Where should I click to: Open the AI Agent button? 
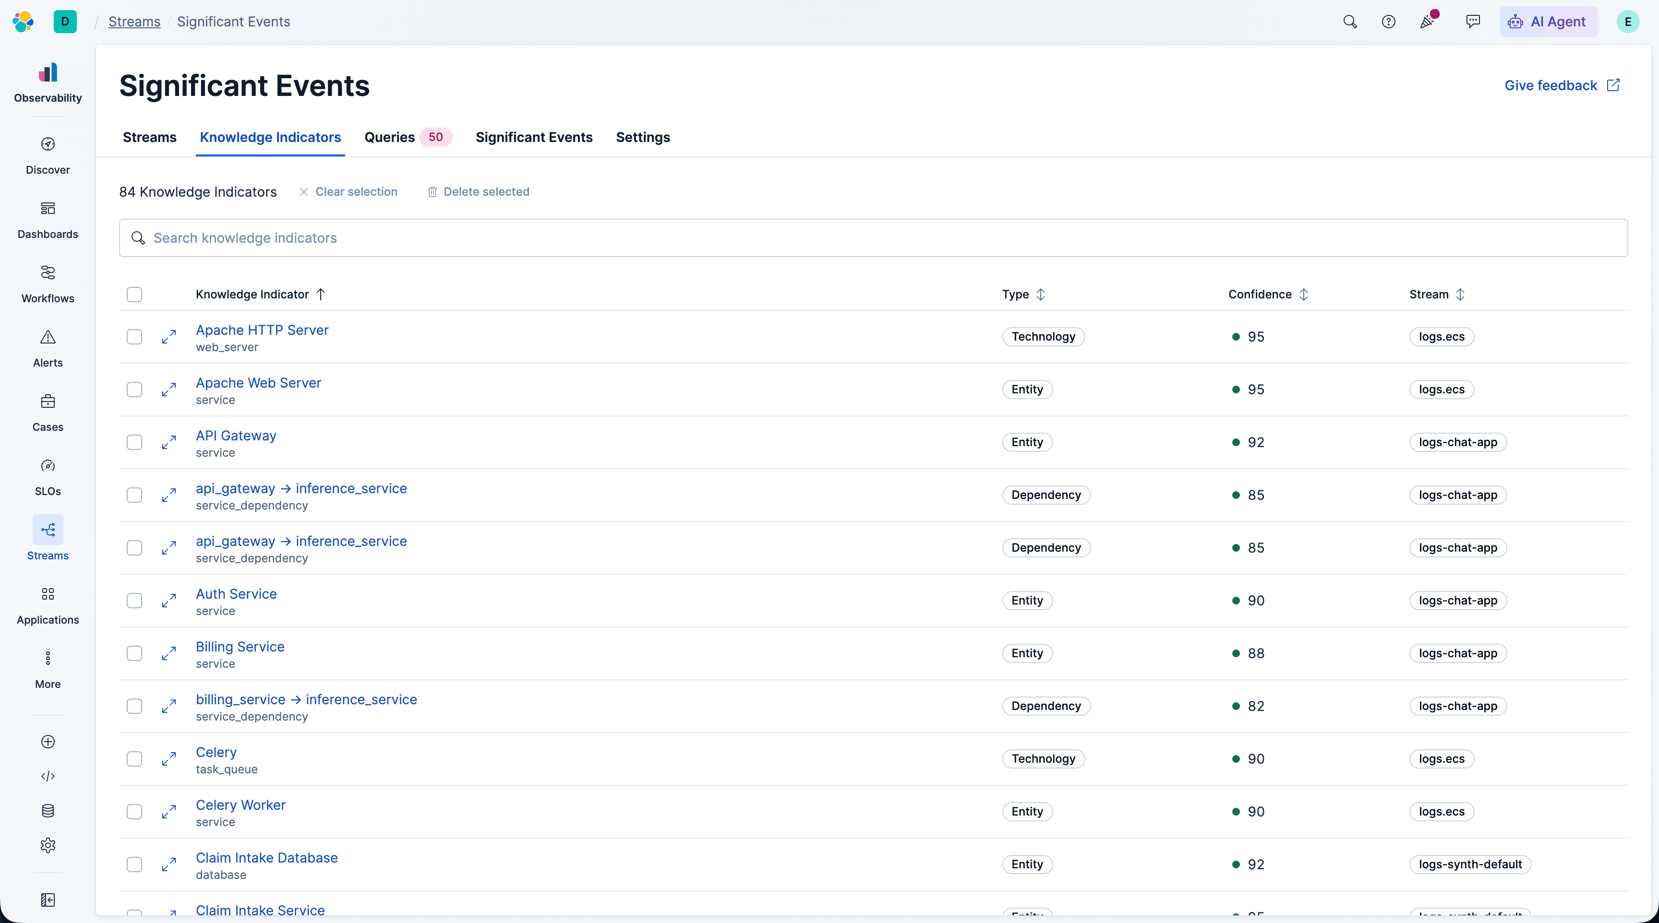[x=1548, y=21]
